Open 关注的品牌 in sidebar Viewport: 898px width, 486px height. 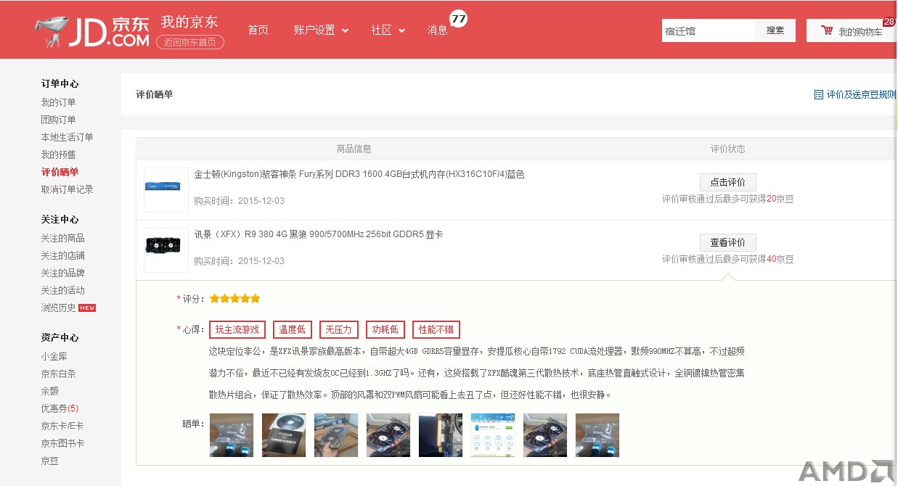tap(62, 273)
